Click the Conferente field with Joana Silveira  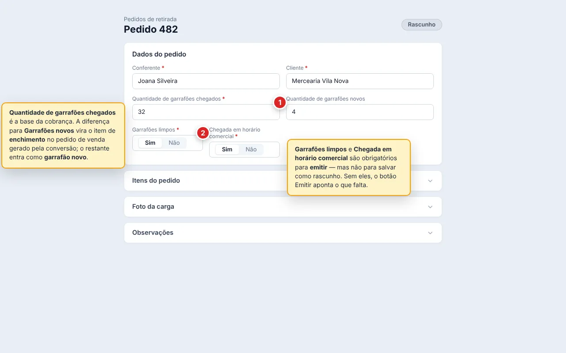tap(206, 81)
